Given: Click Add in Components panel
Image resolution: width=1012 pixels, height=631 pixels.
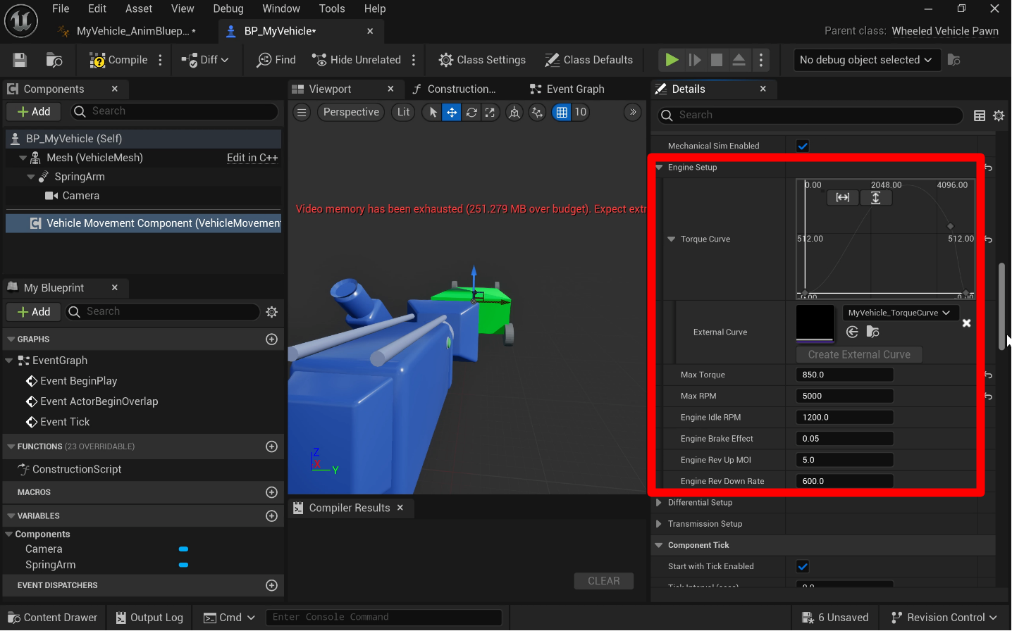Looking at the screenshot, I should pyautogui.click(x=34, y=111).
